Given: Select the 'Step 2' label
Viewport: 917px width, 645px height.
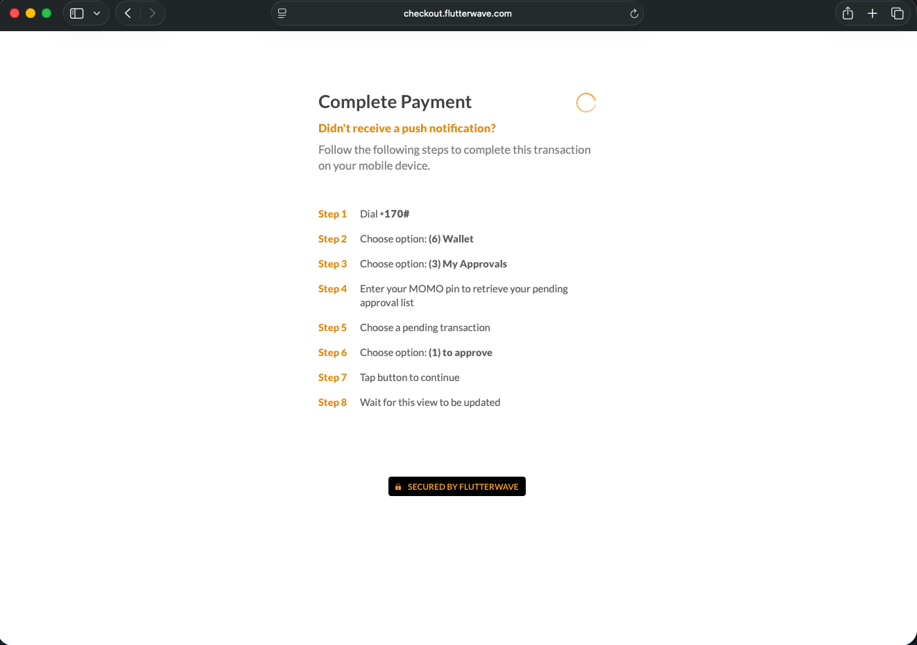Looking at the screenshot, I should tap(332, 239).
